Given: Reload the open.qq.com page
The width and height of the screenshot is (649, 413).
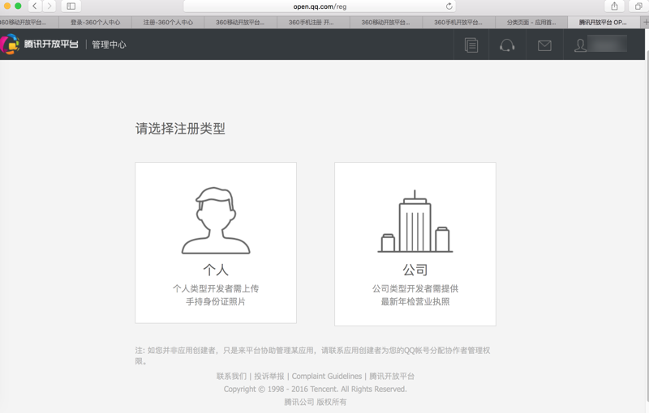Looking at the screenshot, I should point(449,6).
